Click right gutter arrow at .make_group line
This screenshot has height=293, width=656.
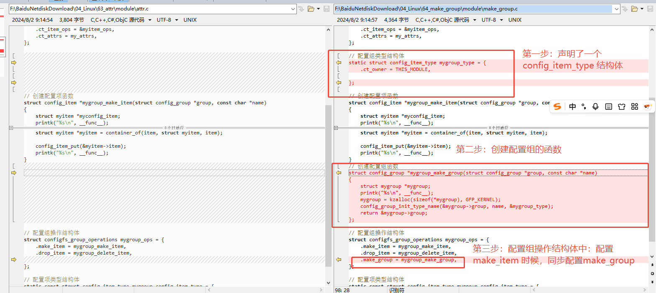tap(339, 260)
